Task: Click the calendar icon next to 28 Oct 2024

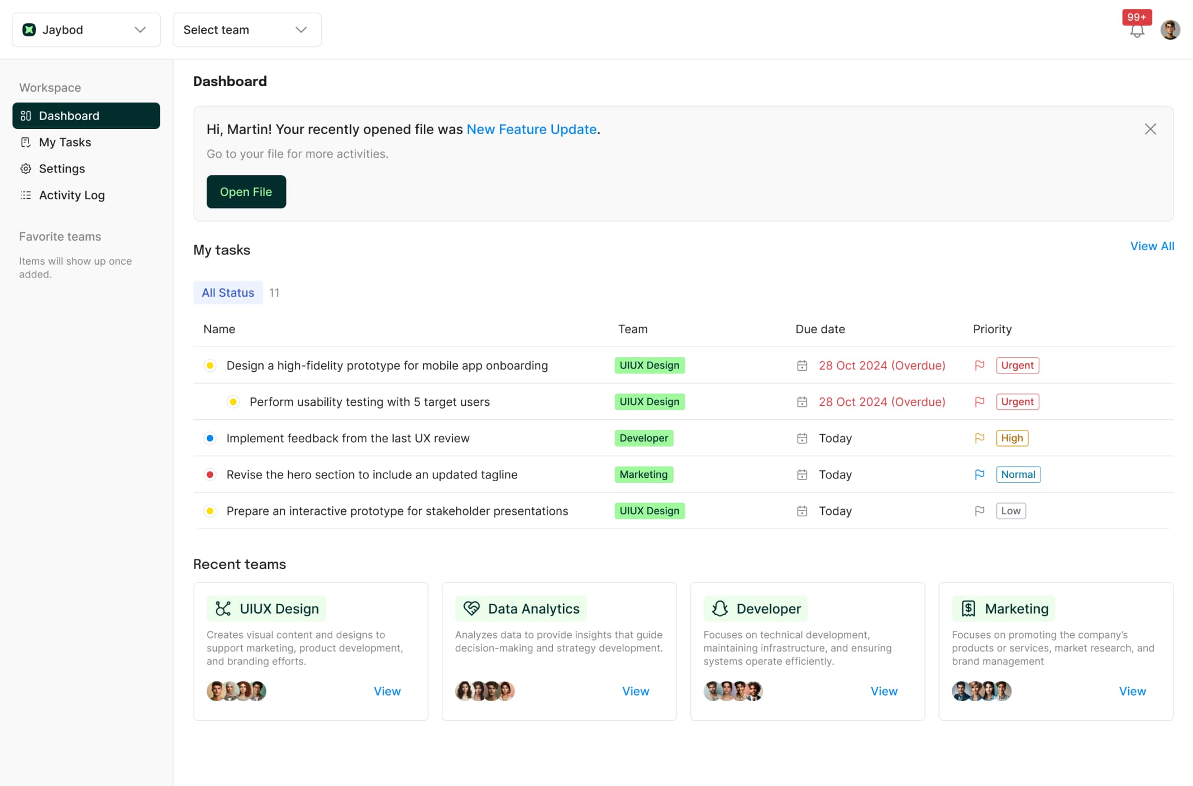Action: coord(802,365)
